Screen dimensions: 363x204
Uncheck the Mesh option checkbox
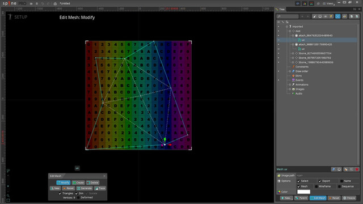(299, 186)
